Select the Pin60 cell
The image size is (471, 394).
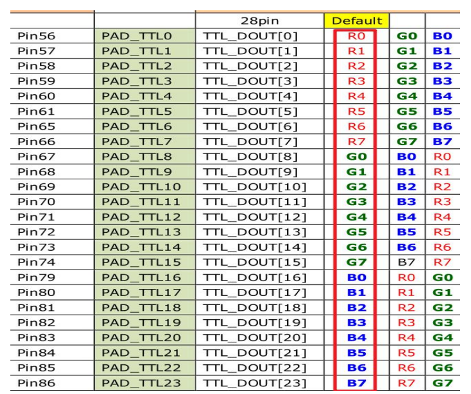coord(52,96)
